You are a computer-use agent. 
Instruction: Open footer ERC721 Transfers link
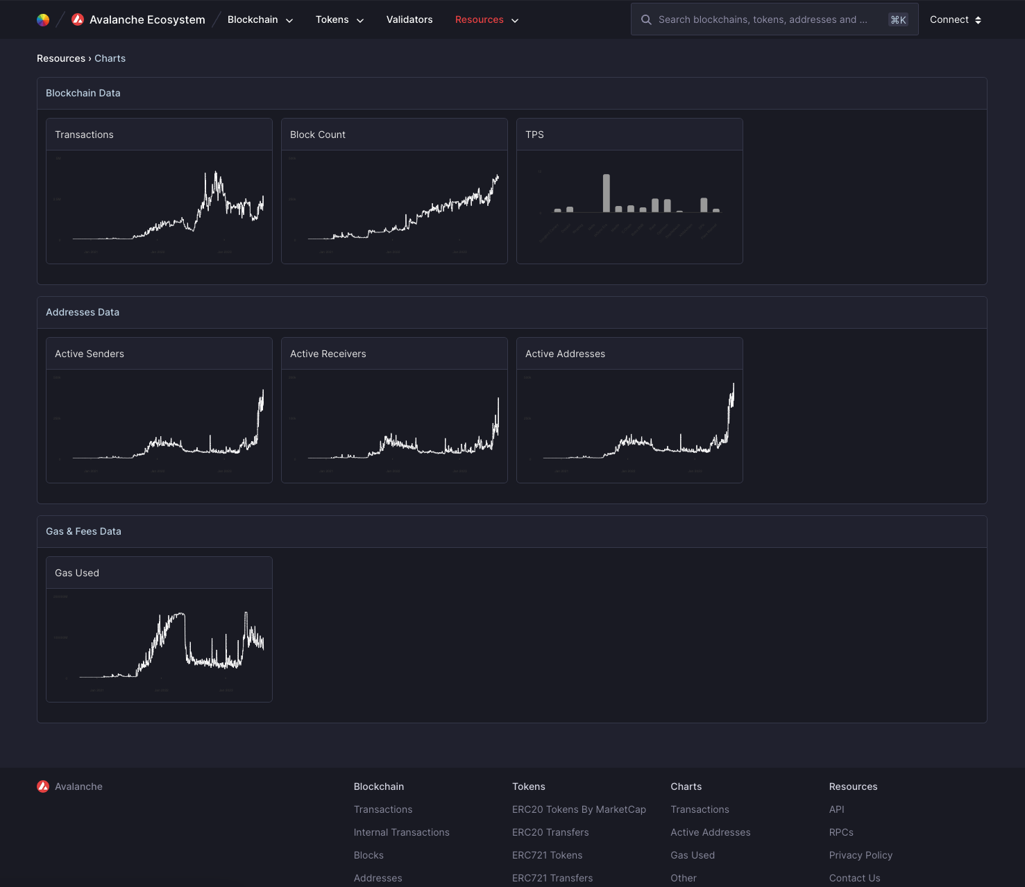coord(552,878)
